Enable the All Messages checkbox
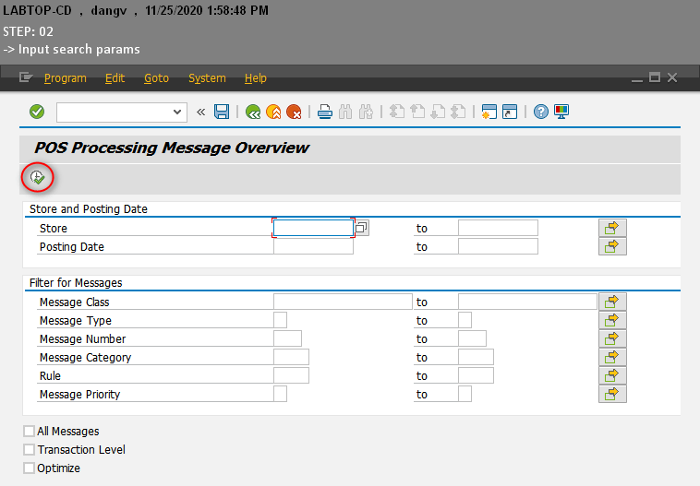Screen dimensions: 700x486 coord(29,432)
